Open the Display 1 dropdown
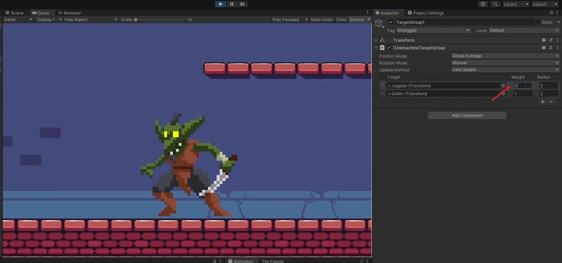The width and height of the screenshot is (562, 263). [49, 20]
